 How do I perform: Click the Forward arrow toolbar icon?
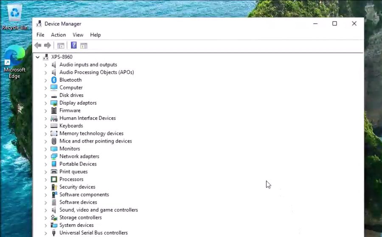click(47, 45)
